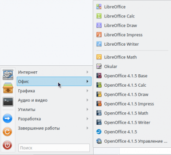Click the orange restart icon
This screenshot has width=171, height=155.
7,132
